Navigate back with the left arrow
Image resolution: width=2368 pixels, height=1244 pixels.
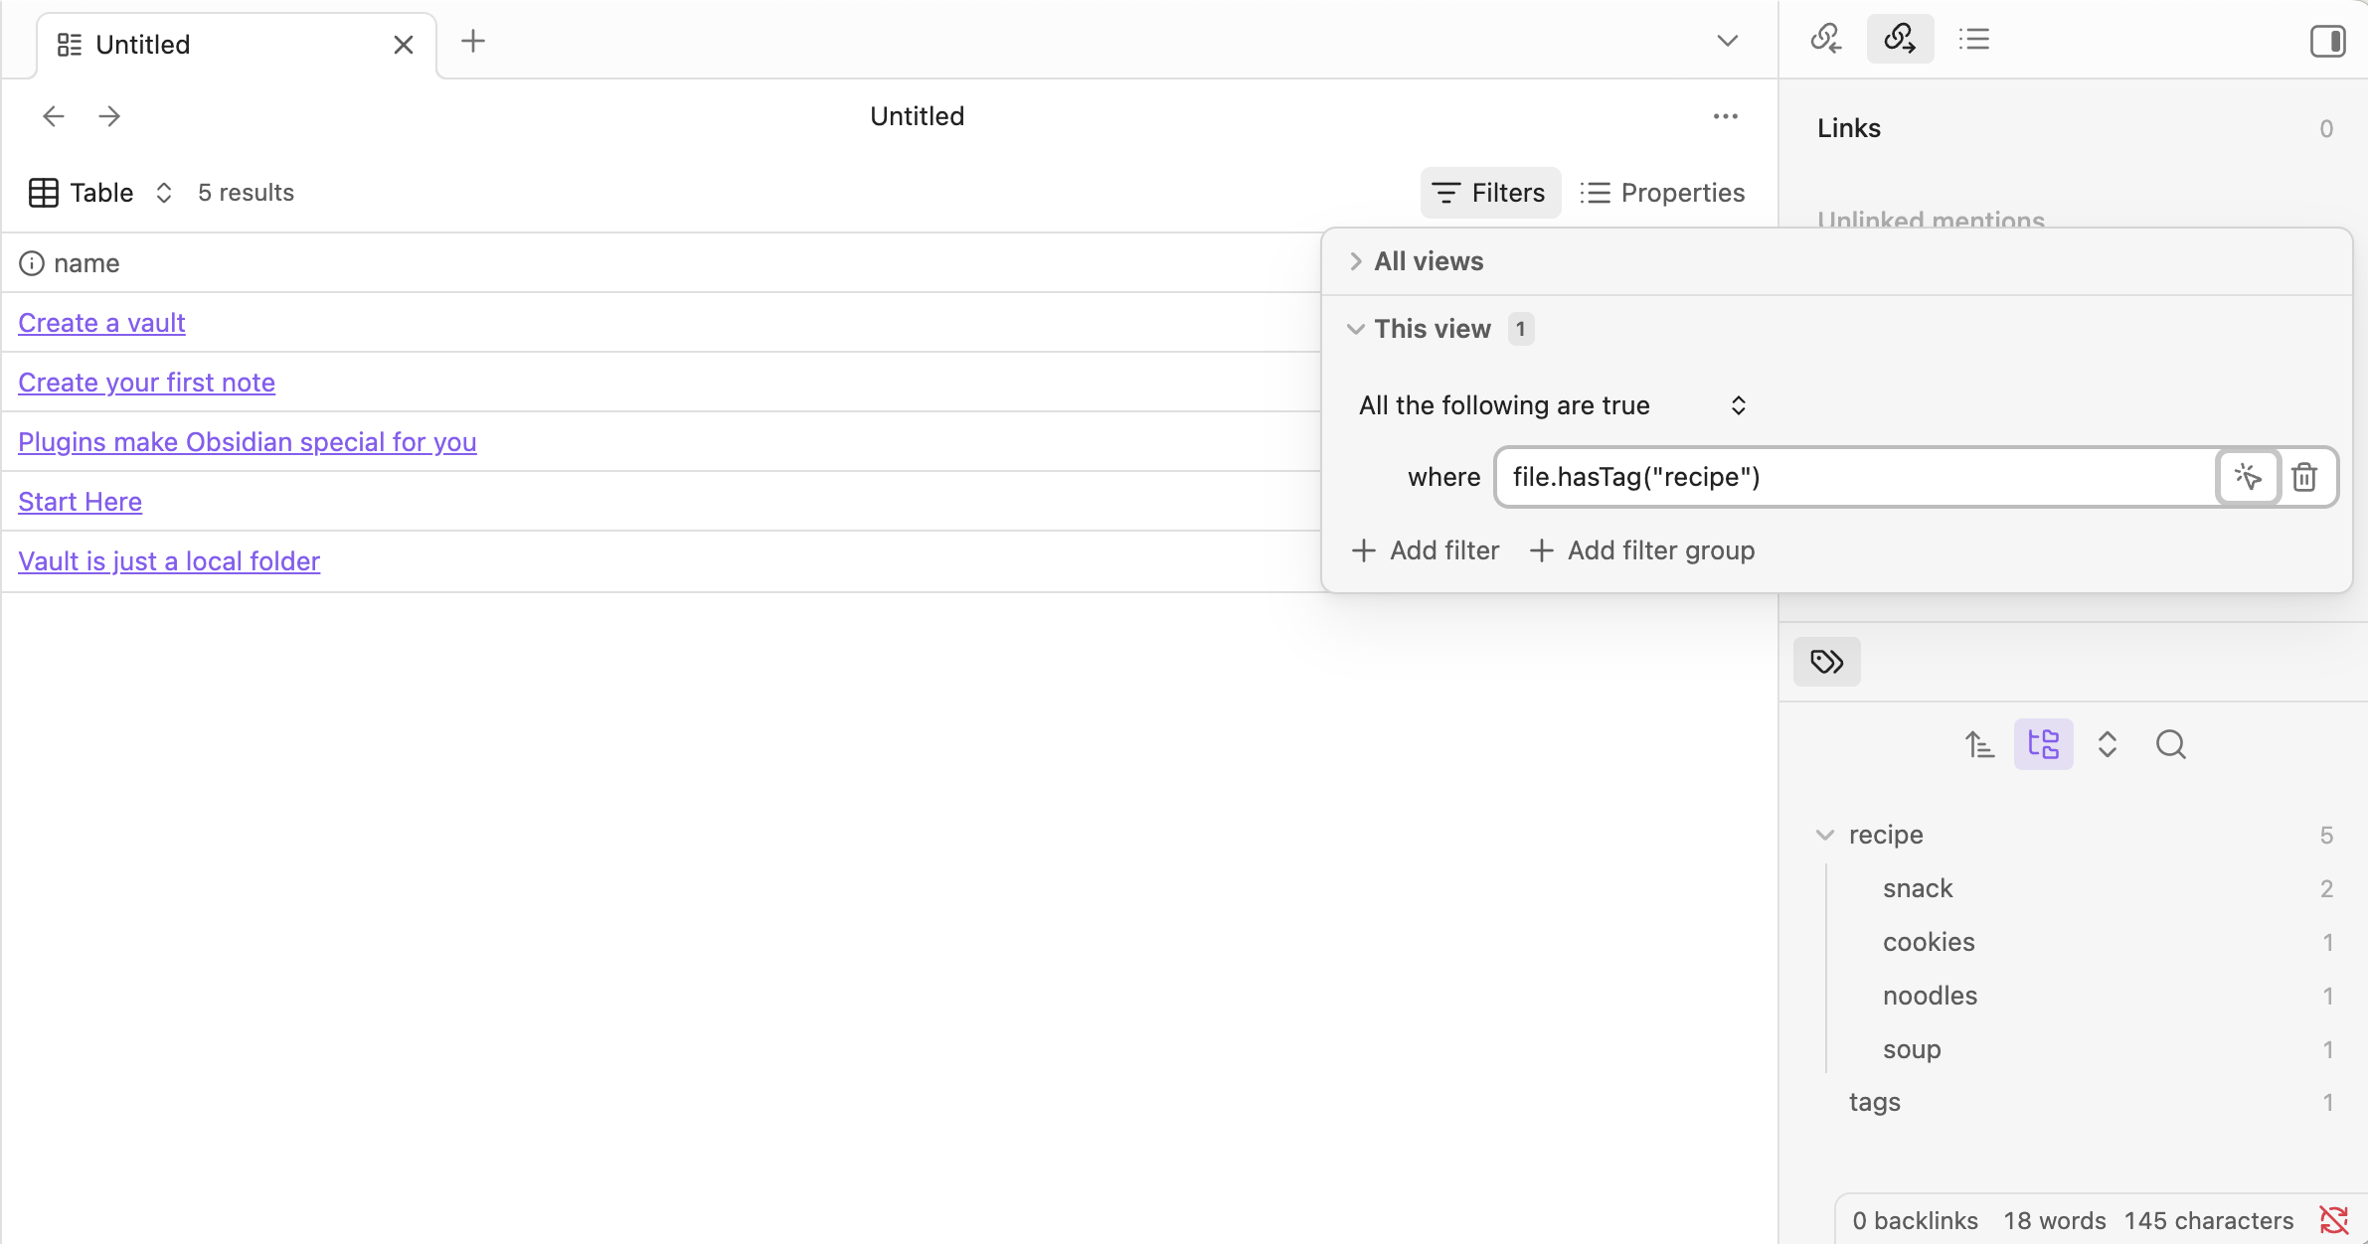(x=54, y=116)
